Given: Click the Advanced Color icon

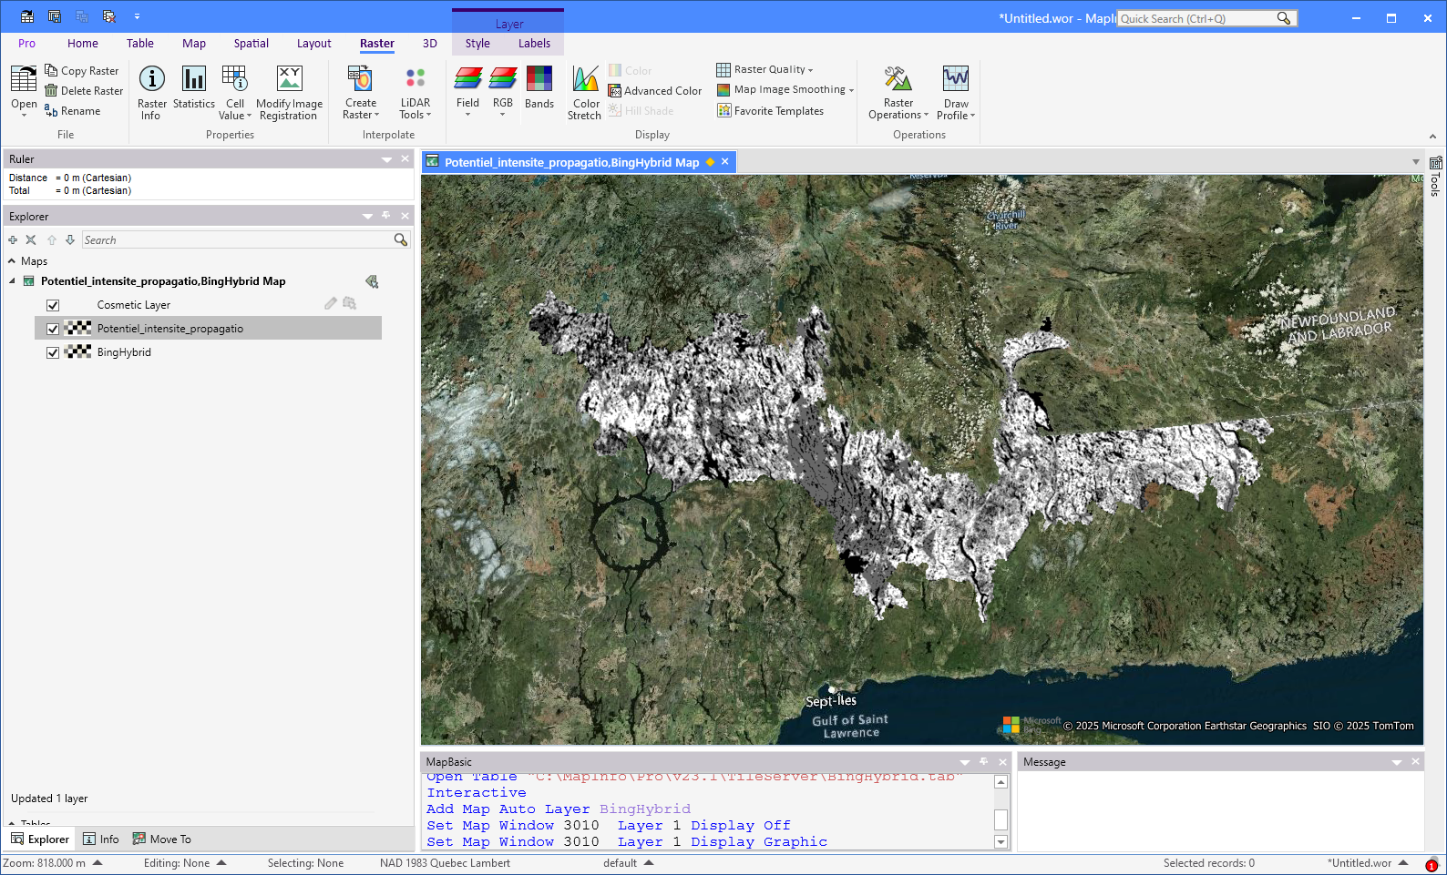Looking at the screenshot, I should (x=615, y=91).
